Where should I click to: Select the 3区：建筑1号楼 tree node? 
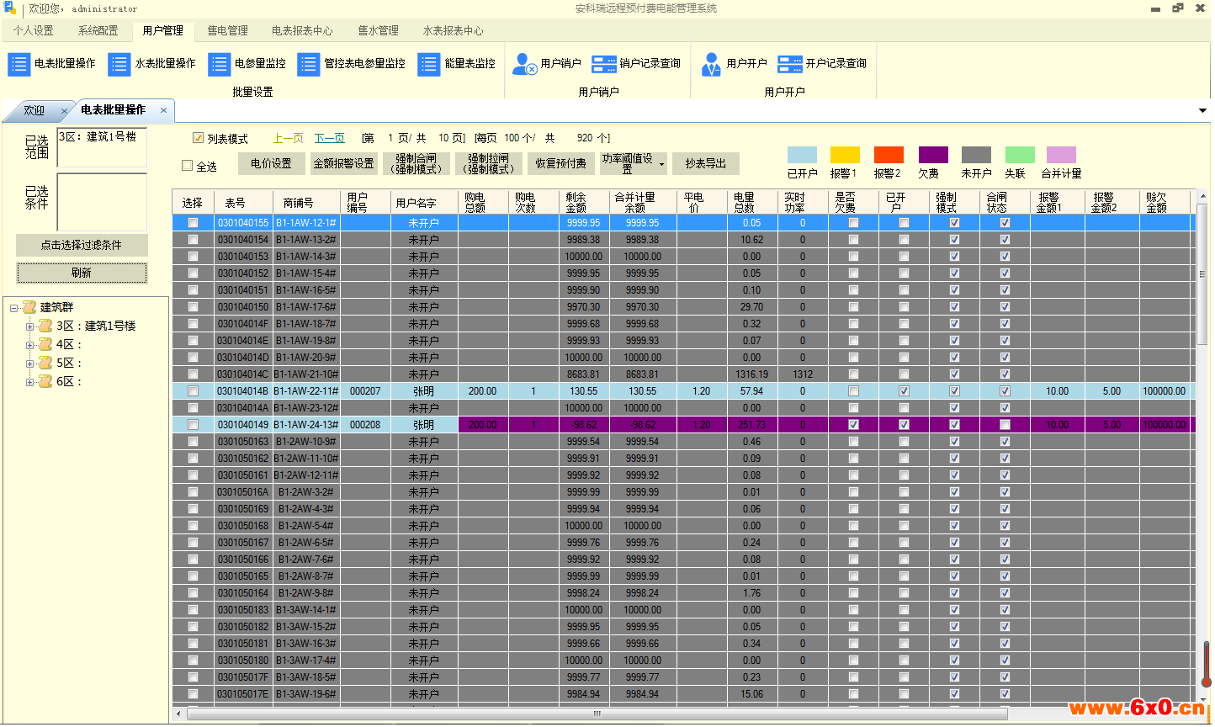tap(96, 326)
